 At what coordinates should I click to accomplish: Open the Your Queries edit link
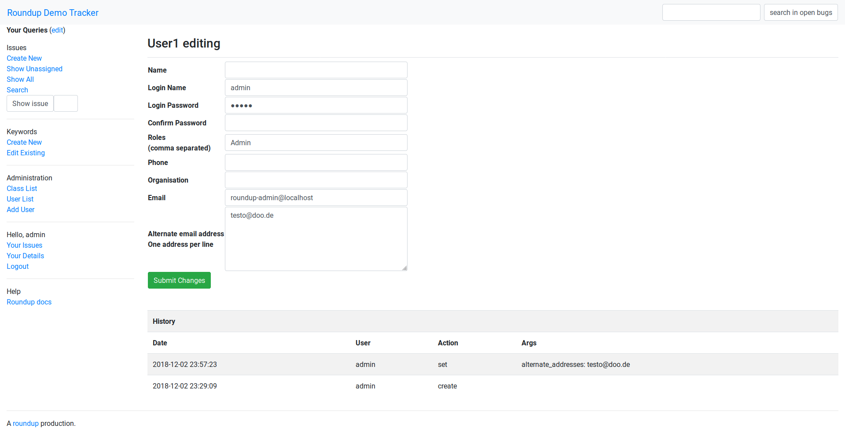coord(57,30)
